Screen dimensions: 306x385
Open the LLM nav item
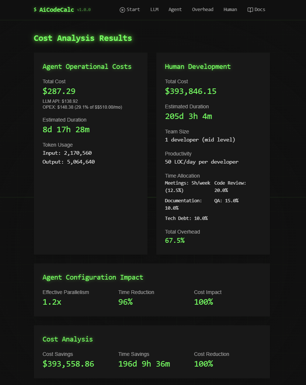[154, 10]
